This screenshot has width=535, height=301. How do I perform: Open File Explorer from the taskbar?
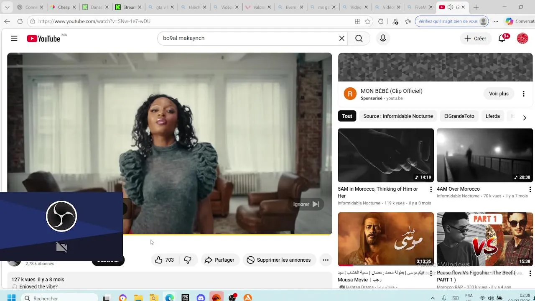pyautogui.click(x=138, y=298)
